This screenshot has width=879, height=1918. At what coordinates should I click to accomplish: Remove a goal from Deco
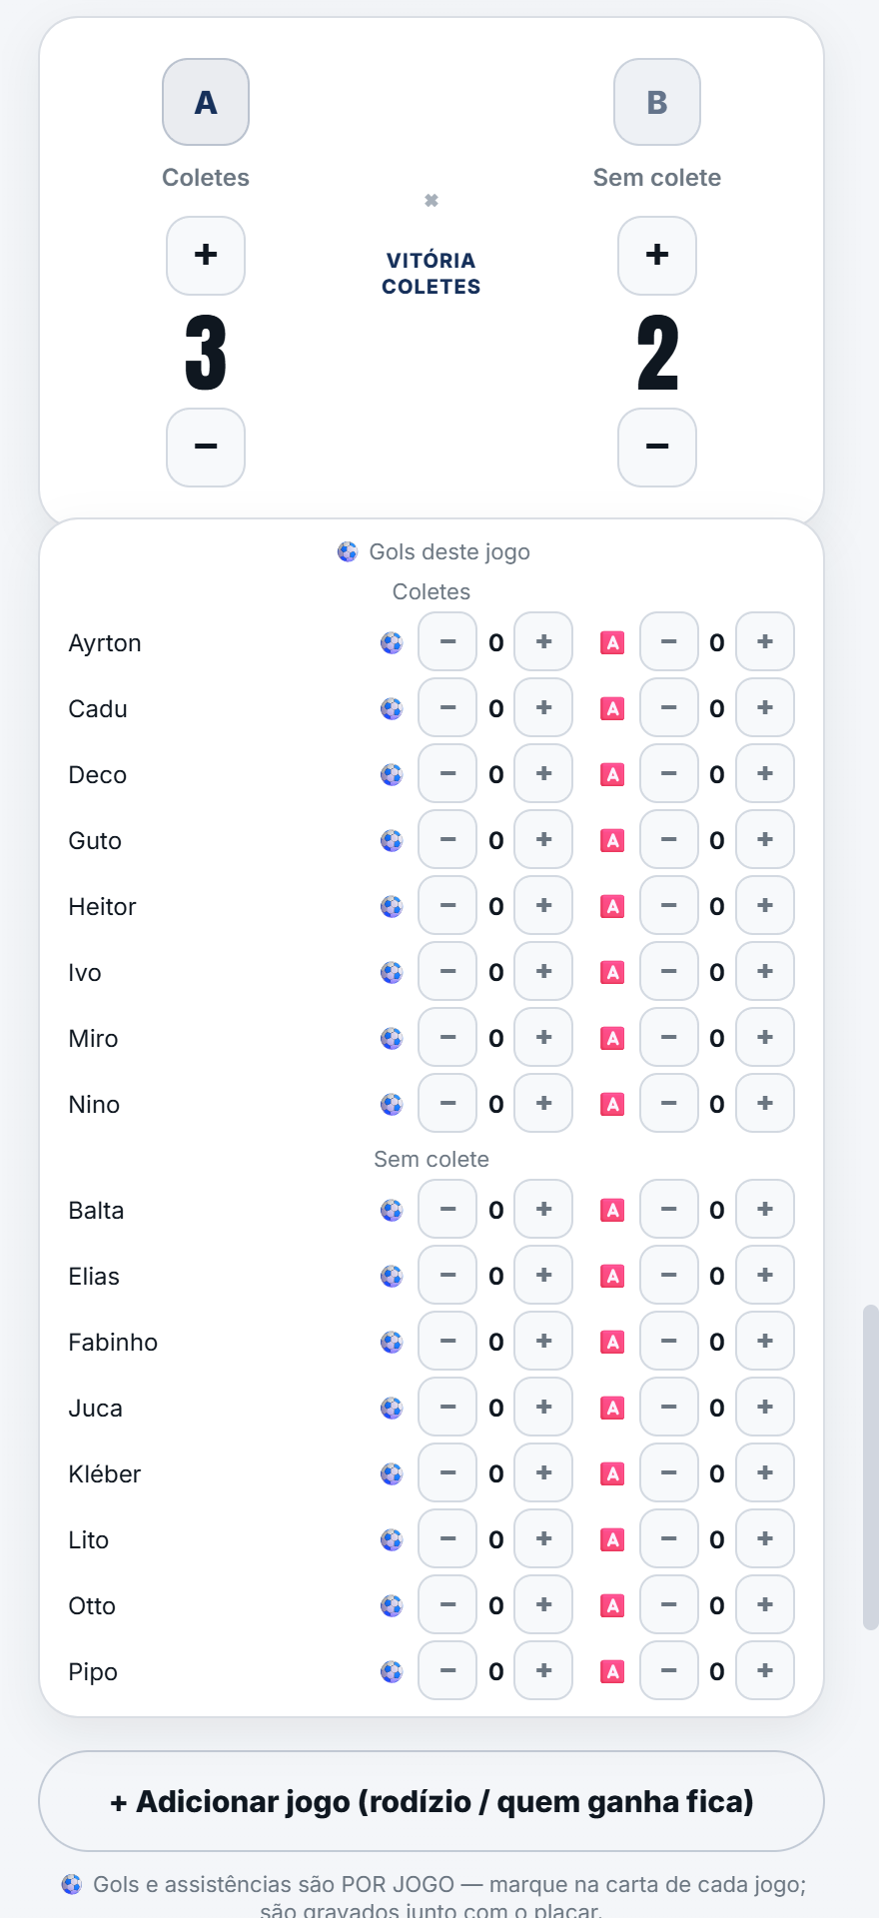click(x=447, y=773)
